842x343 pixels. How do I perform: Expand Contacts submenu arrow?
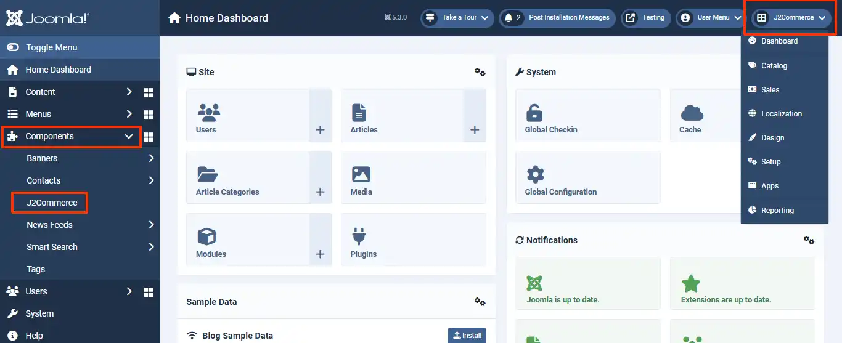[x=152, y=180]
